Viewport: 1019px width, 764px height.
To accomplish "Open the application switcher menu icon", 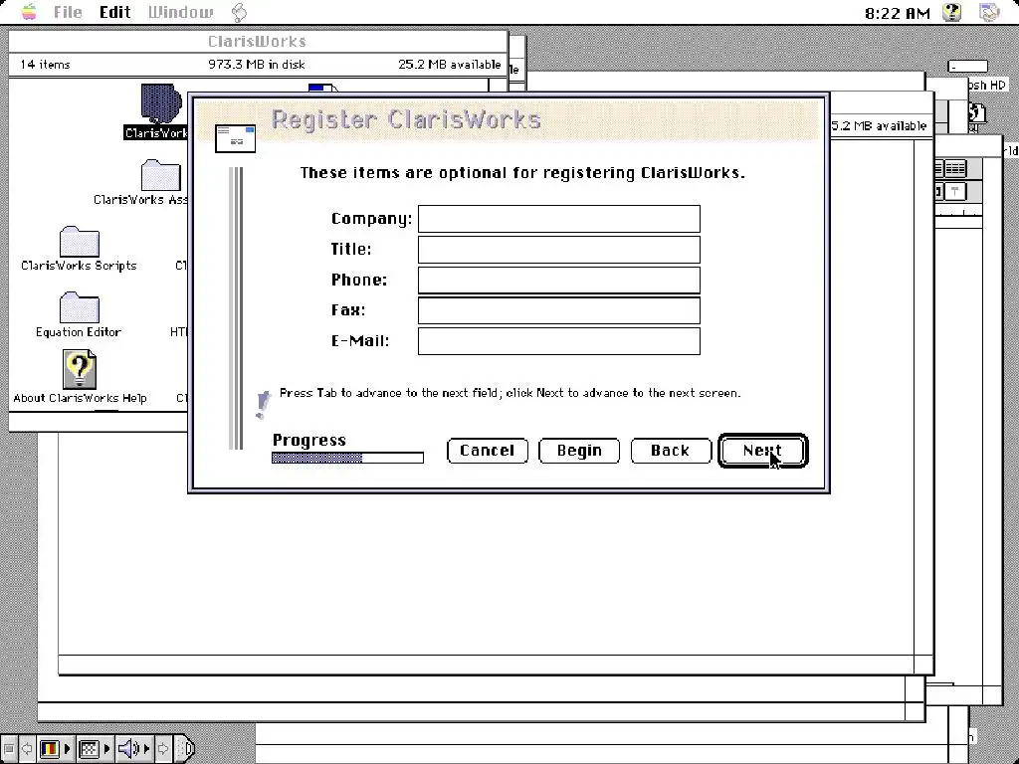I will (x=988, y=12).
